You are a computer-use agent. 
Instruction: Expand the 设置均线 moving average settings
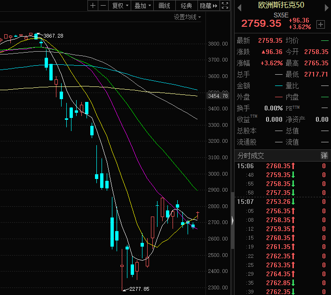(x=187, y=17)
